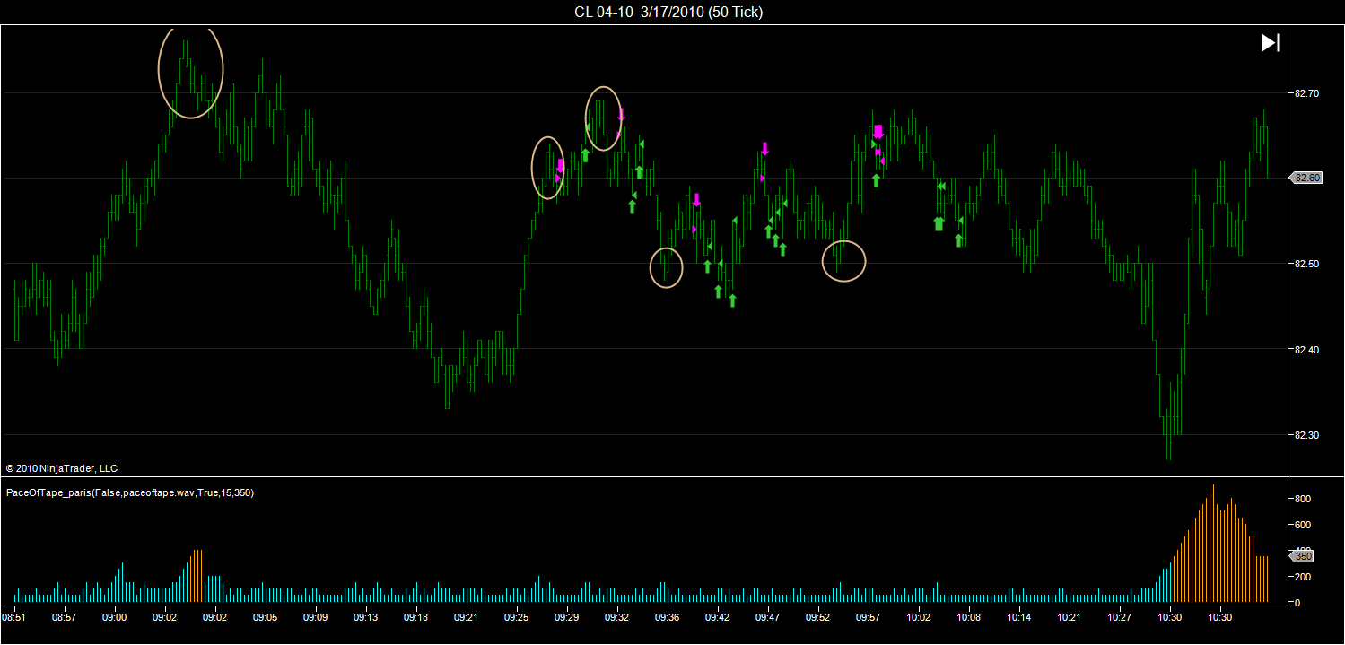Click the scroll-to-latest-bar arrow icon
Screen dimensions: 1345x645
pyautogui.click(x=1271, y=43)
